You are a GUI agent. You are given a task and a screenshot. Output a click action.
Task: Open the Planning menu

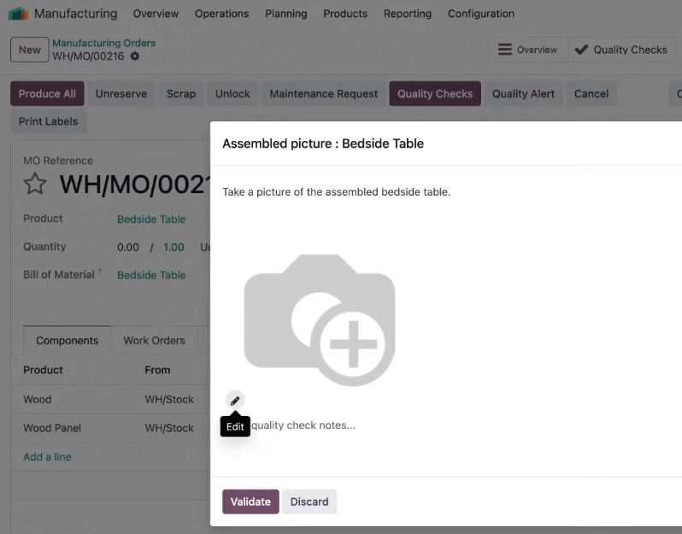point(286,14)
